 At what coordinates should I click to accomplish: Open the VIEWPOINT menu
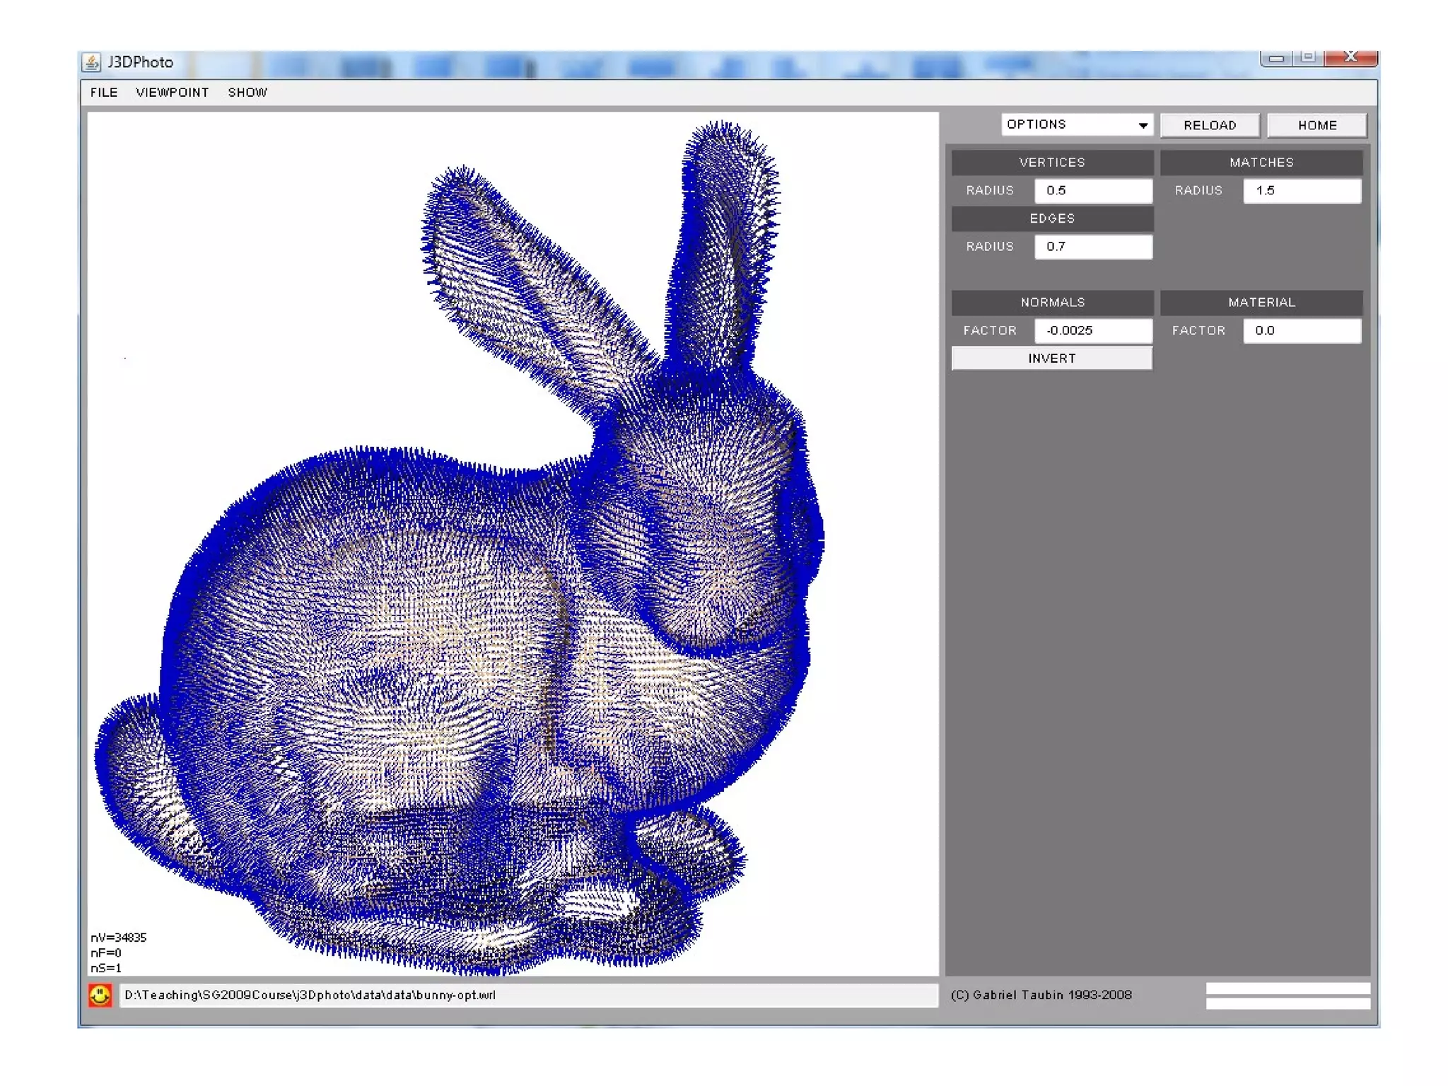[172, 93]
